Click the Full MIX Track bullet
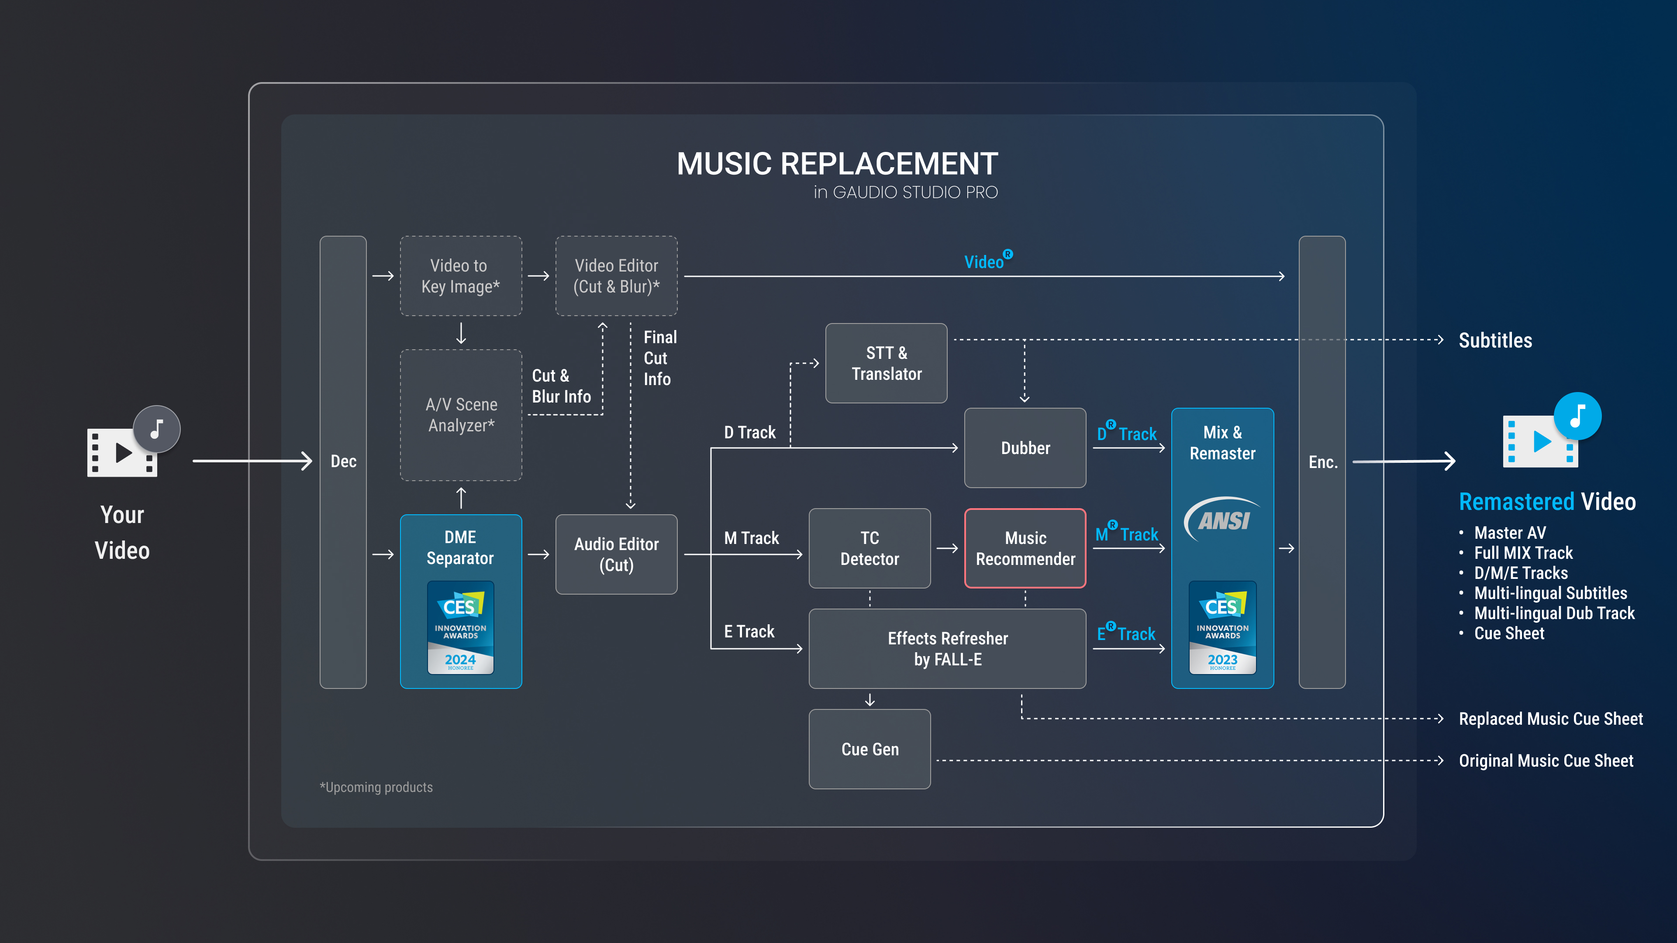This screenshot has height=943, width=1677. pyautogui.click(x=1523, y=553)
